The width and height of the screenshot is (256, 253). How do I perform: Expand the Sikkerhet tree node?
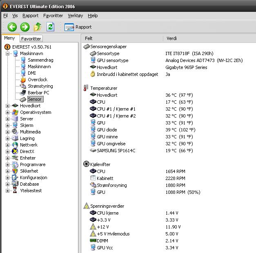pos(7,171)
